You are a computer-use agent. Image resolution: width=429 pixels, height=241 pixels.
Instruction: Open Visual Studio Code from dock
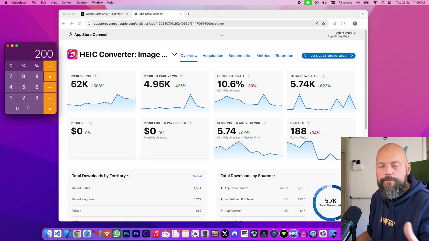58,234
